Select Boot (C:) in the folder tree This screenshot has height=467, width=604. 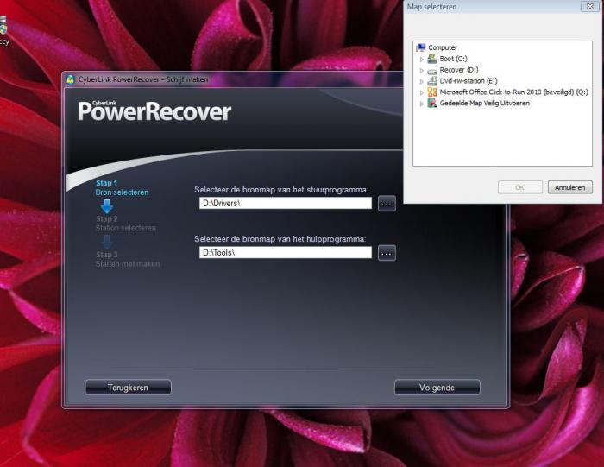pos(453,59)
